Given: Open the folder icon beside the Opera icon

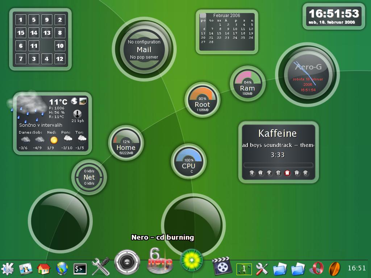Looking at the screenshot, I should [298, 269].
